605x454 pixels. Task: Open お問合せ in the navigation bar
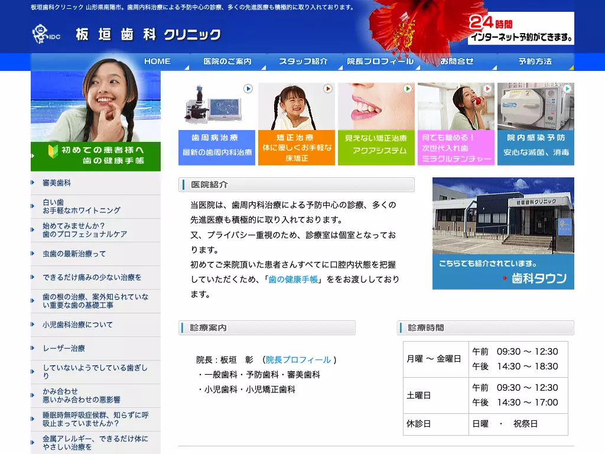coord(457,61)
